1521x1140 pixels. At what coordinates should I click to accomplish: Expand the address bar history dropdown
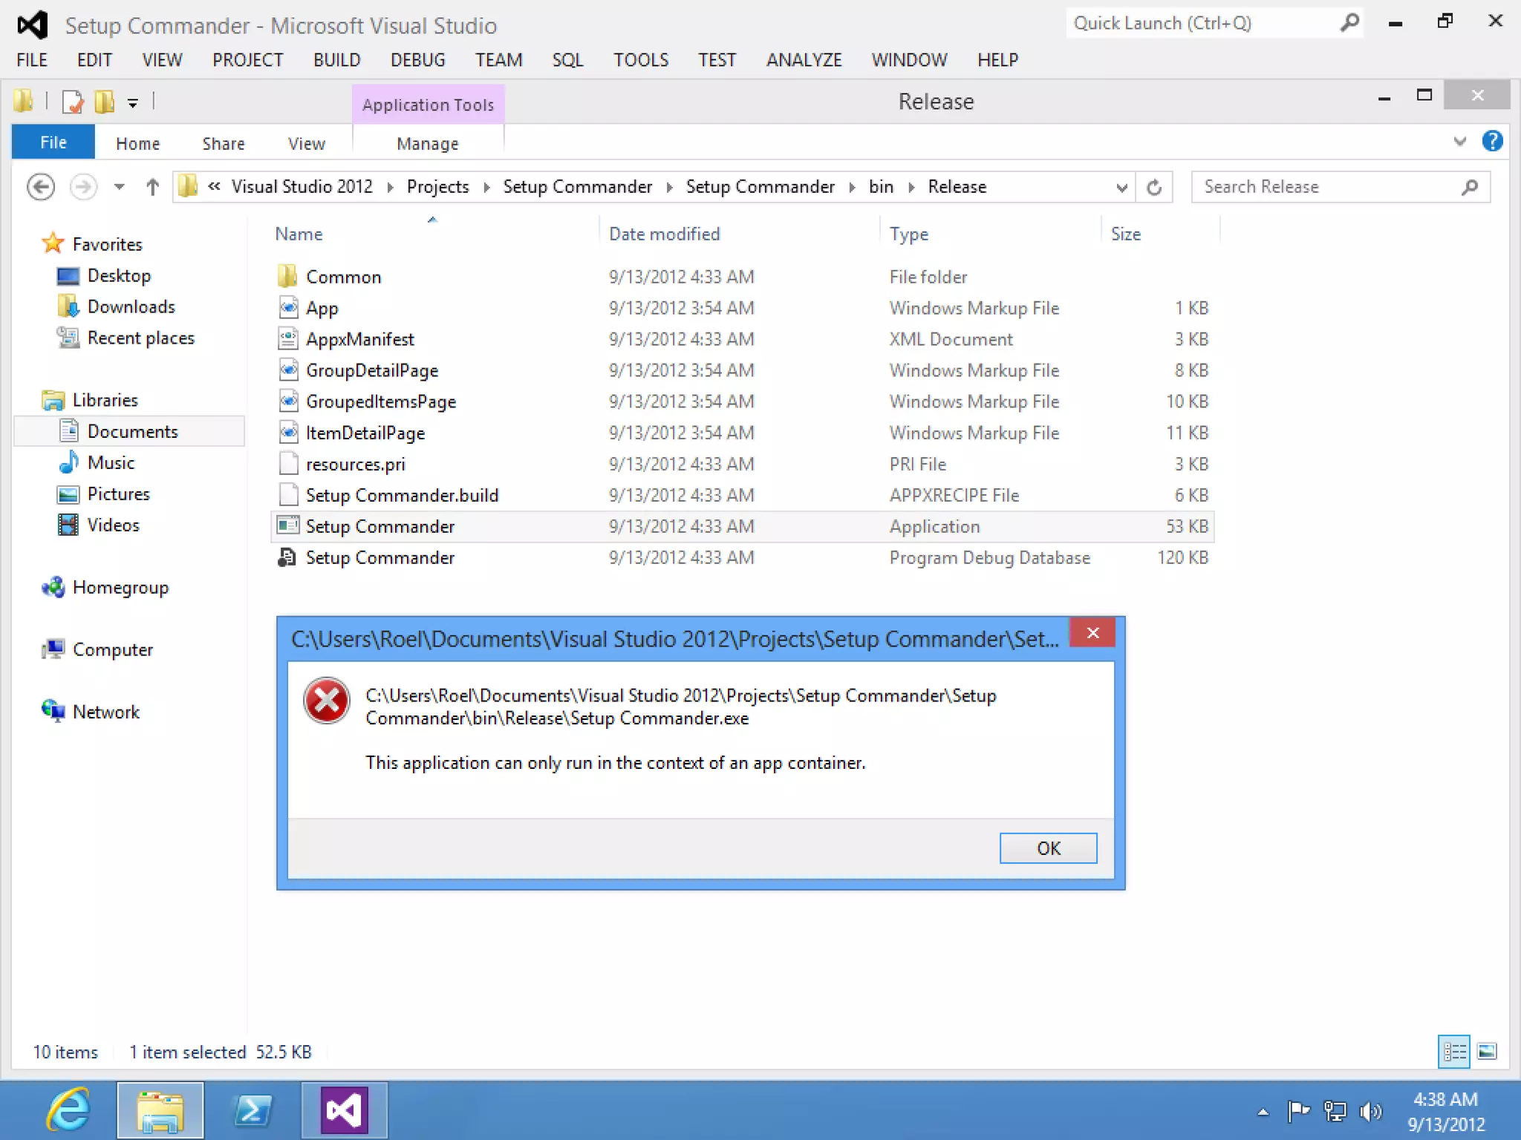coord(1121,188)
